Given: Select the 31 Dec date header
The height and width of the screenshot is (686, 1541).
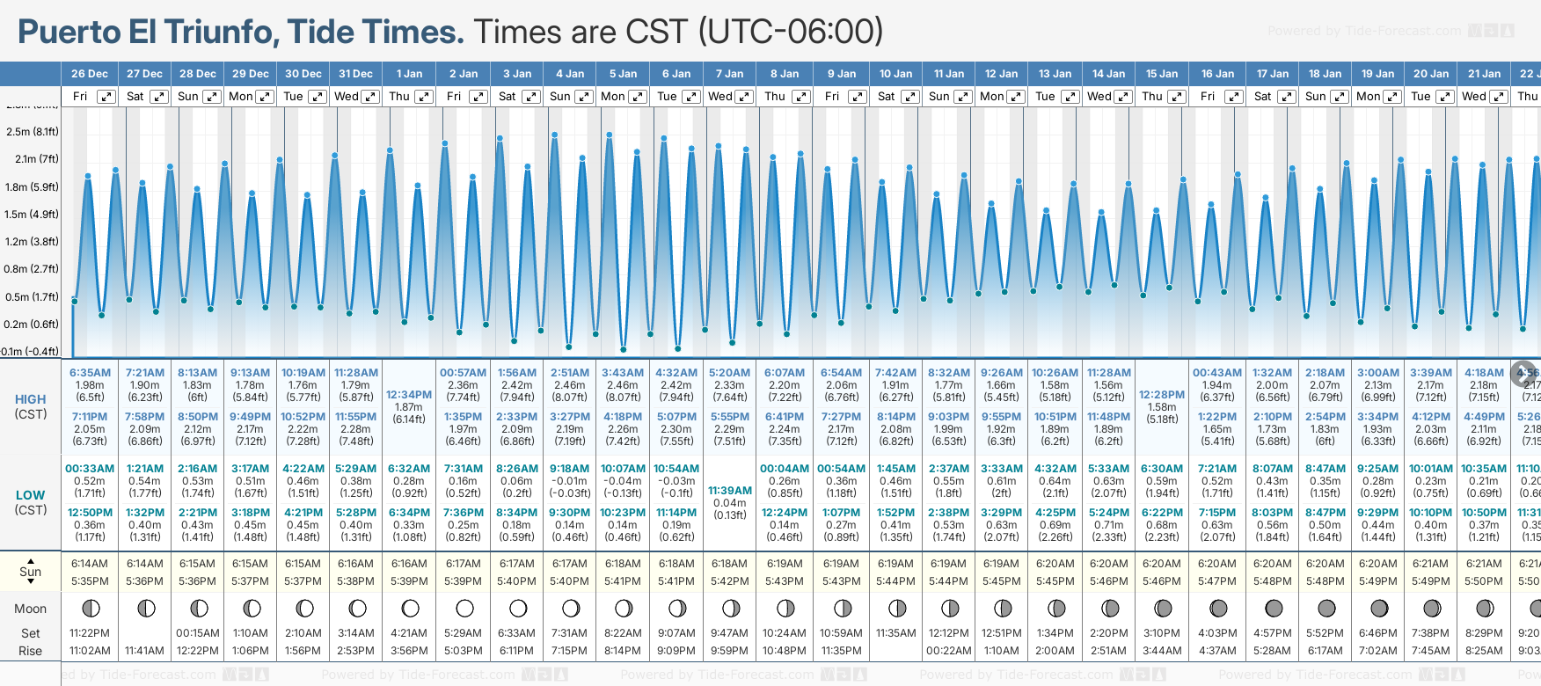Looking at the screenshot, I should tap(355, 74).
